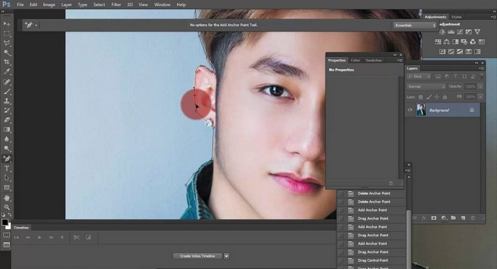Viewport: 497px width, 269px height.
Task: Open the Filter menu
Action: (116, 4)
